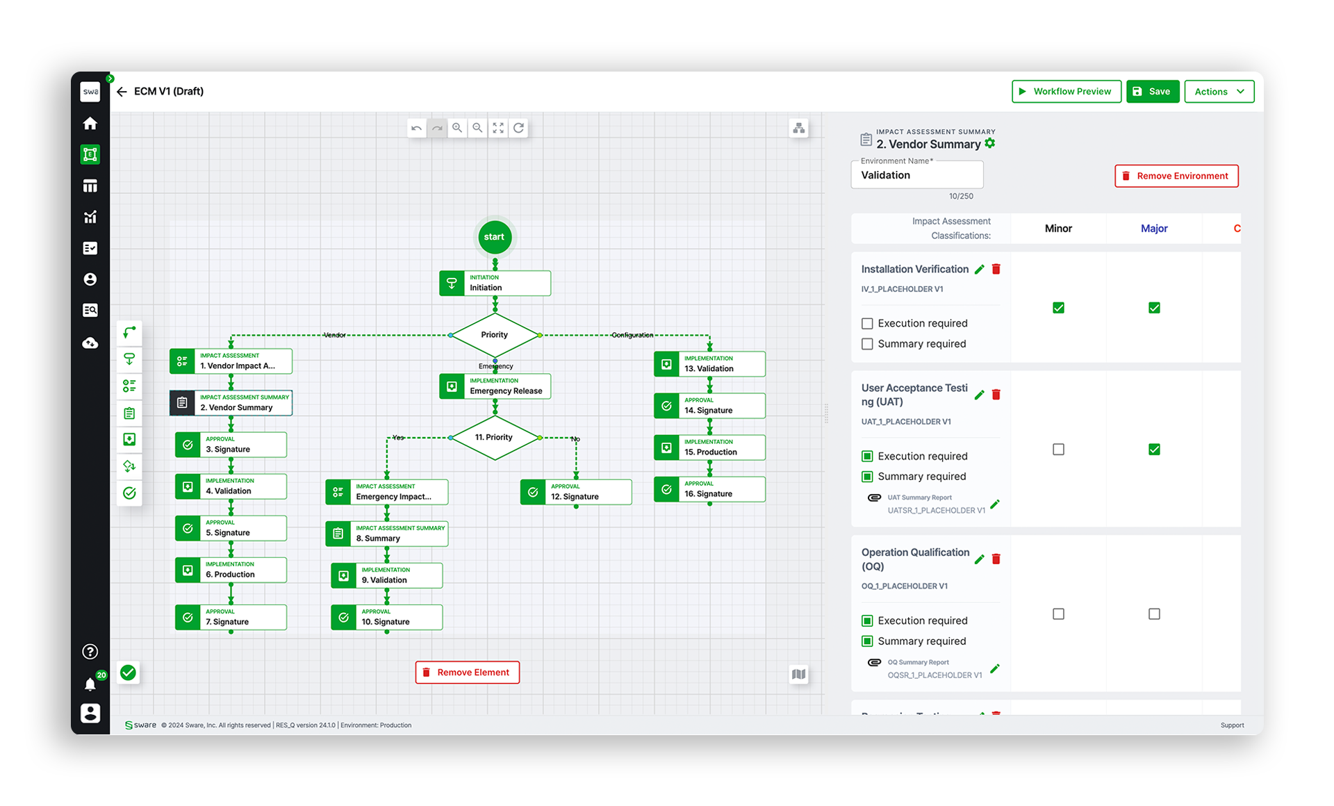Delete Installation Verification with red trash icon
1334x806 pixels.
pyautogui.click(x=996, y=269)
